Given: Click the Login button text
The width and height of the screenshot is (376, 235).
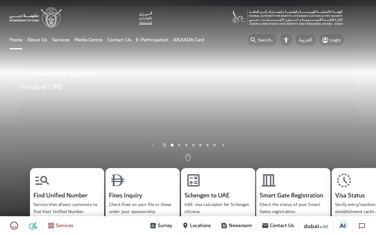Looking at the screenshot, I should tap(335, 40).
